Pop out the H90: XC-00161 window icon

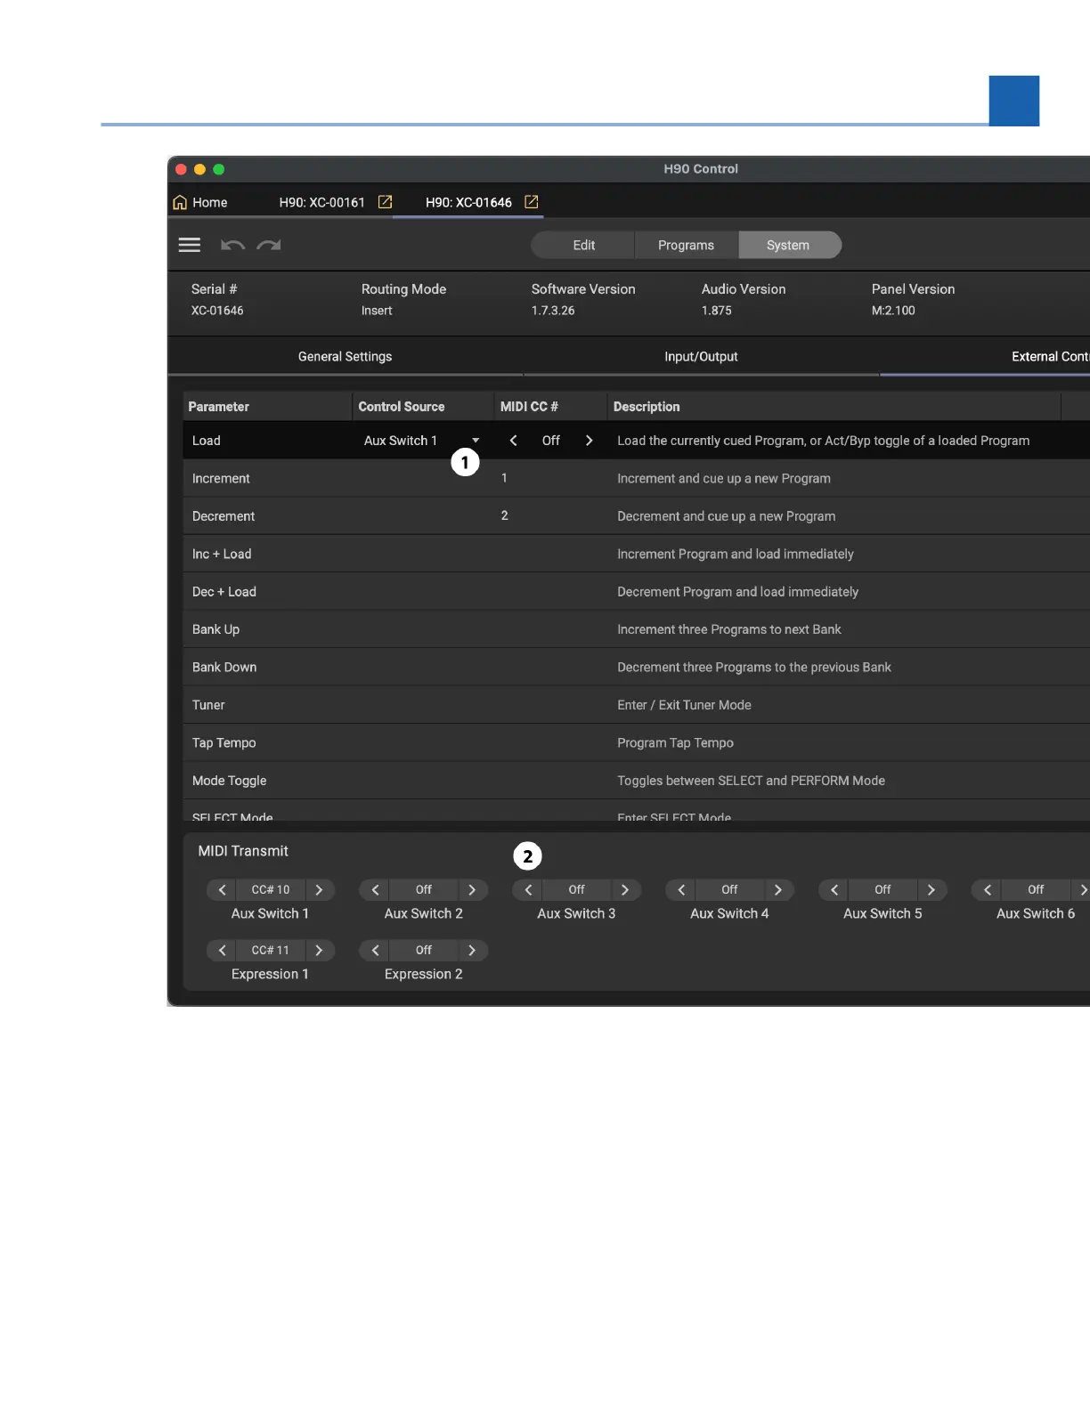click(x=385, y=202)
